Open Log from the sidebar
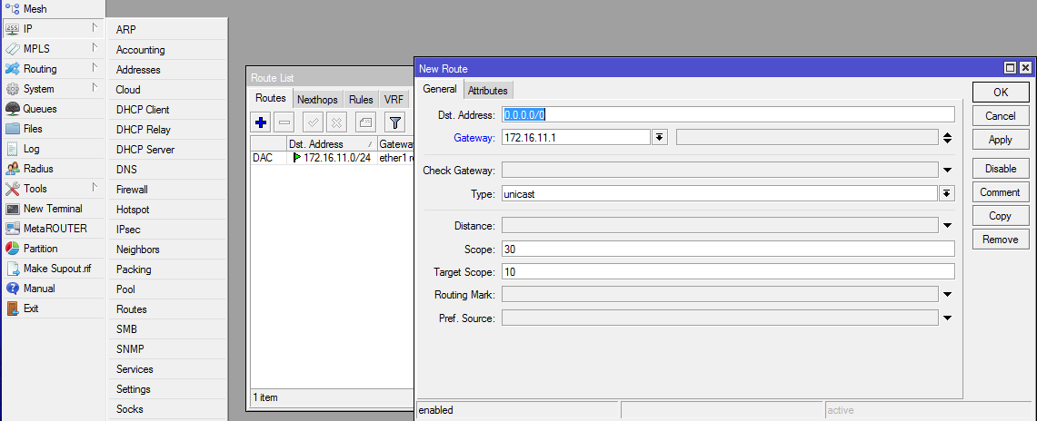Screen dimensions: 1037x421 click(x=53, y=149)
